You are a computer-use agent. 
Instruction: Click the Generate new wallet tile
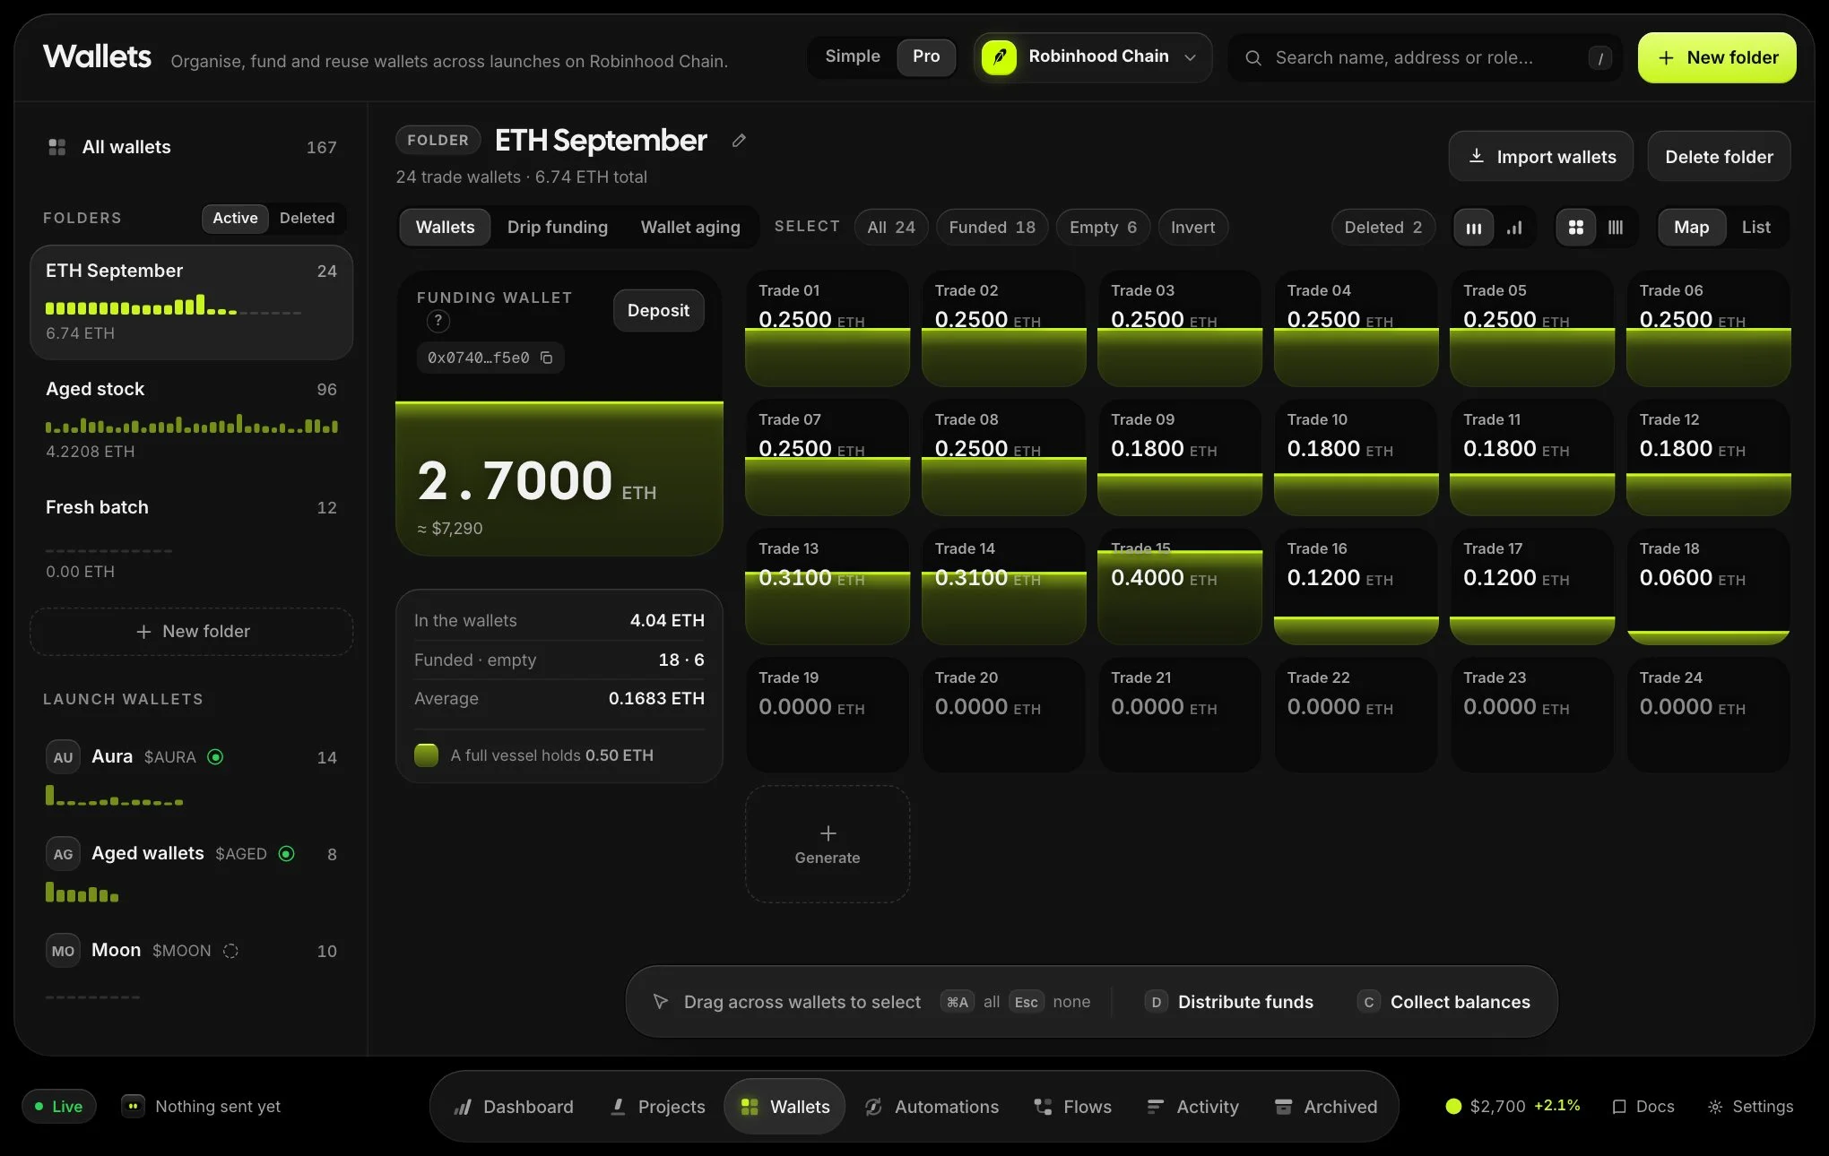pos(828,844)
